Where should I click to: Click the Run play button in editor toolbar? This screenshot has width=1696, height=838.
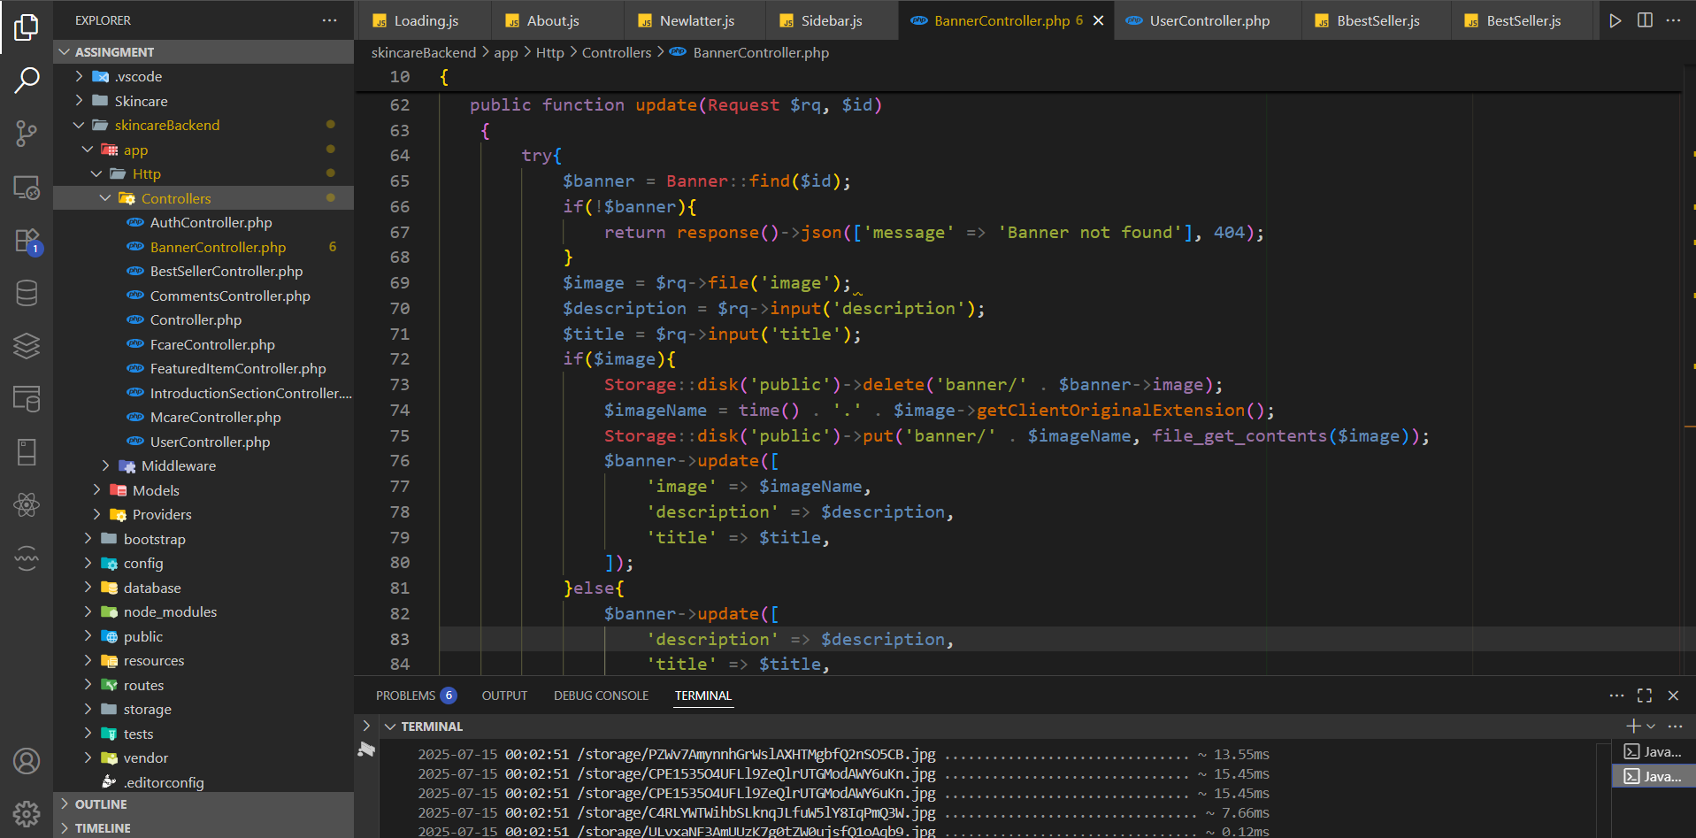coord(1615,20)
